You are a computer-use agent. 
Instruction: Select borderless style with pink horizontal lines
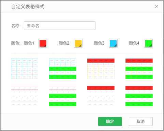coord(25,96)
